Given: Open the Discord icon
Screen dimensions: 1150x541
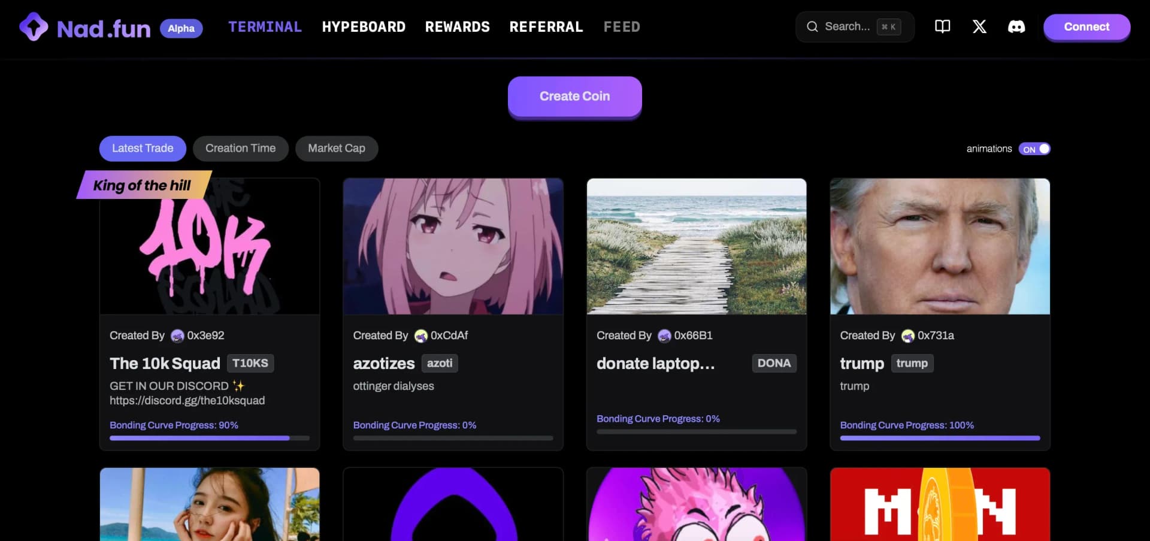Looking at the screenshot, I should [x=1016, y=26].
